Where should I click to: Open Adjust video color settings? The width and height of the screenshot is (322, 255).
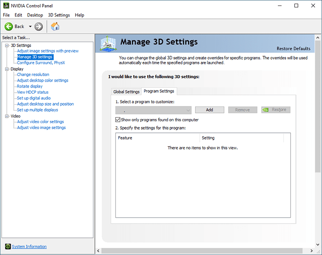click(40, 122)
